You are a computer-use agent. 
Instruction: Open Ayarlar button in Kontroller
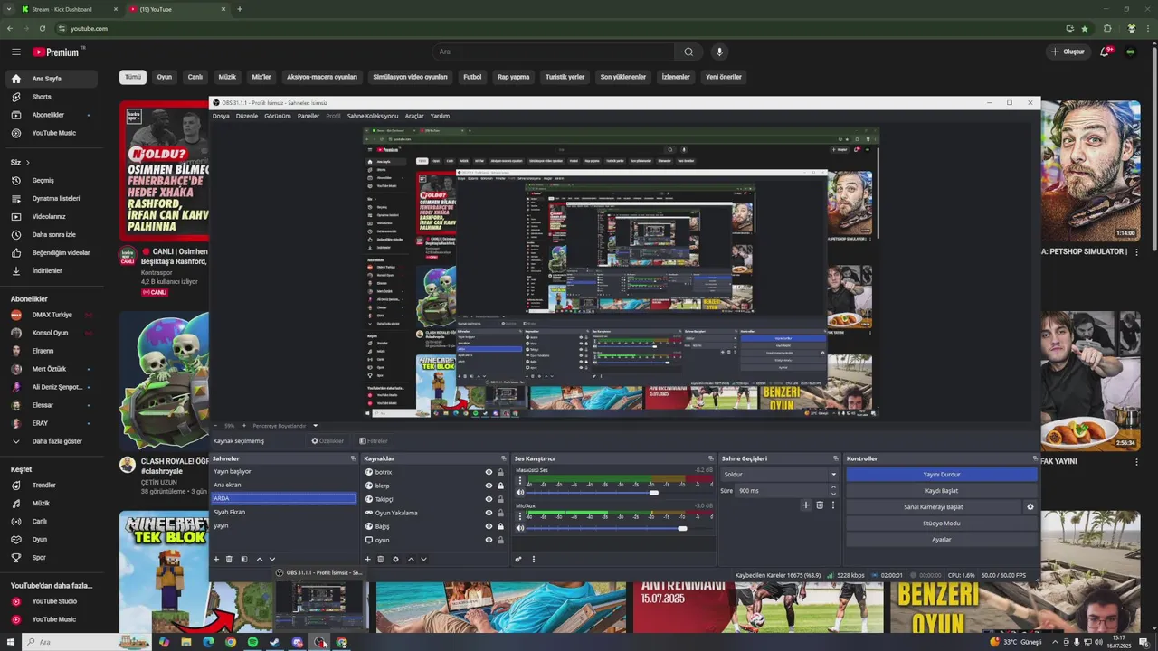(942, 540)
